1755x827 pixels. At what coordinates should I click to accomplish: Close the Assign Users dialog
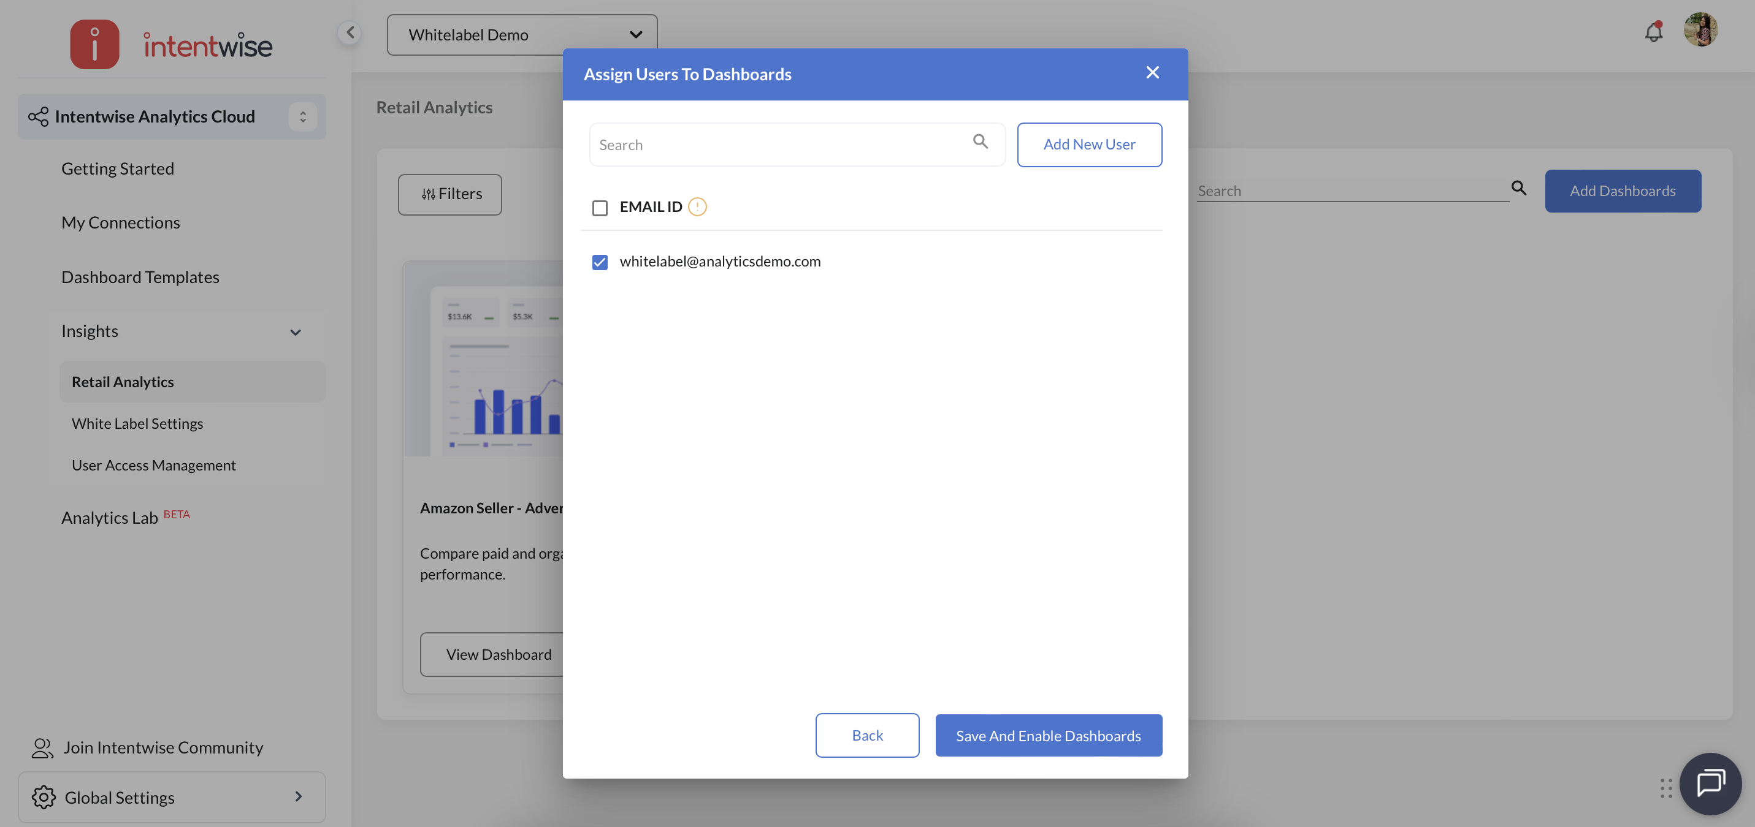(1152, 73)
